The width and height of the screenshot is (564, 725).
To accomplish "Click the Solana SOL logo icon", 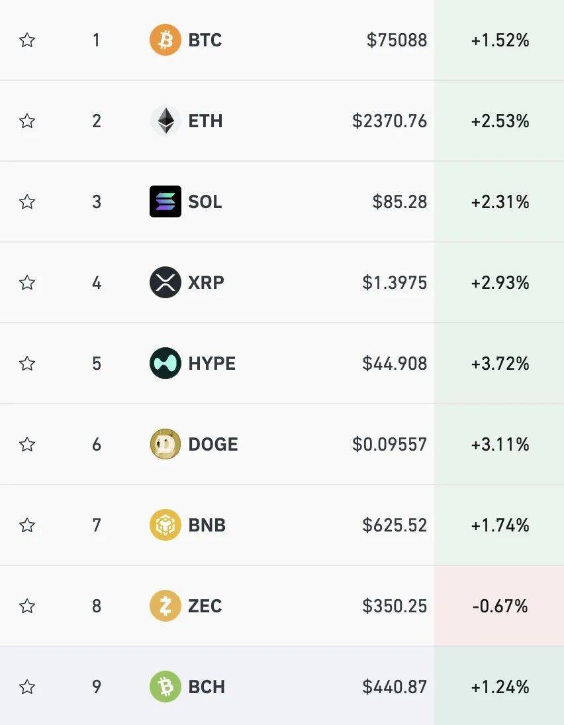I will click(x=165, y=201).
